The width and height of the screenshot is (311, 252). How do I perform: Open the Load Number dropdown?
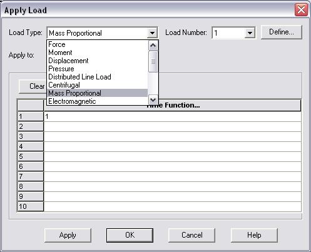[x=250, y=33]
